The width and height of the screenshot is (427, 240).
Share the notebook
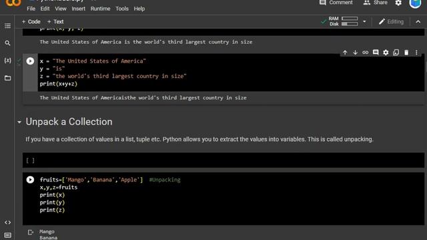click(375, 3)
